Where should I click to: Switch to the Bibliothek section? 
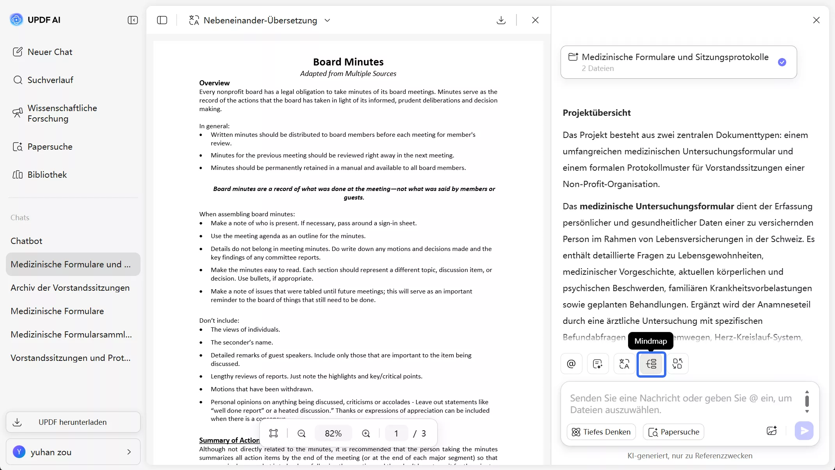point(47,175)
